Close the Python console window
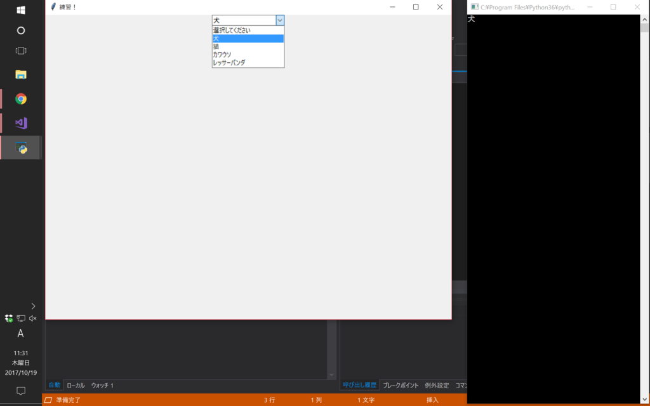The height and width of the screenshot is (406, 650). pos(637,7)
